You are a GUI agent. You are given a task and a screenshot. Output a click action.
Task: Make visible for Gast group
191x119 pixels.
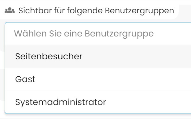98,79
